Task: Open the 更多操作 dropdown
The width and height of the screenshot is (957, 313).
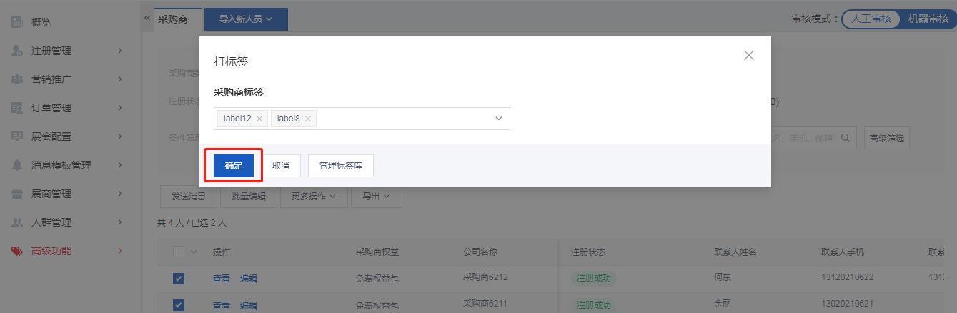Action: (314, 196)
